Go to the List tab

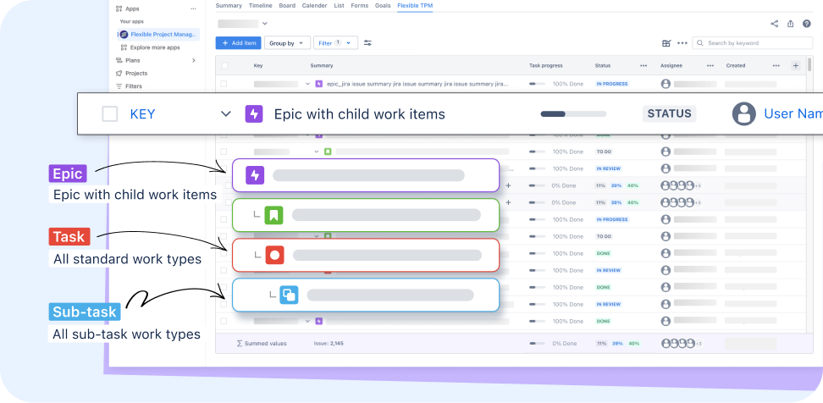pyautogui.click(x=339, y=5)
